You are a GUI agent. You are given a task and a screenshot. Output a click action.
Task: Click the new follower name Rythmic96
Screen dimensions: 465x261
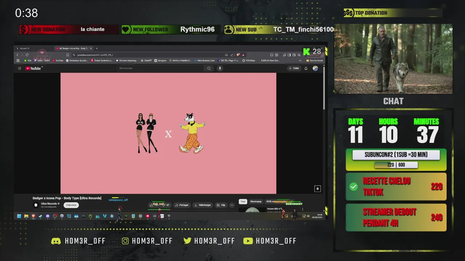197,29
